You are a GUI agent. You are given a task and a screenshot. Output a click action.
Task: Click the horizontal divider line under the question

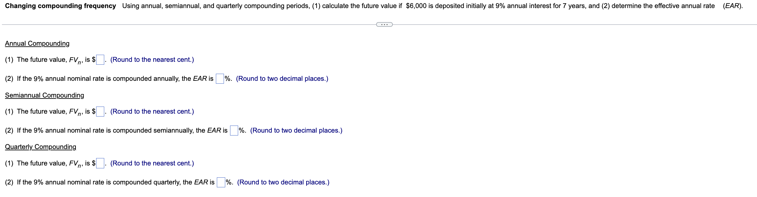194,24
